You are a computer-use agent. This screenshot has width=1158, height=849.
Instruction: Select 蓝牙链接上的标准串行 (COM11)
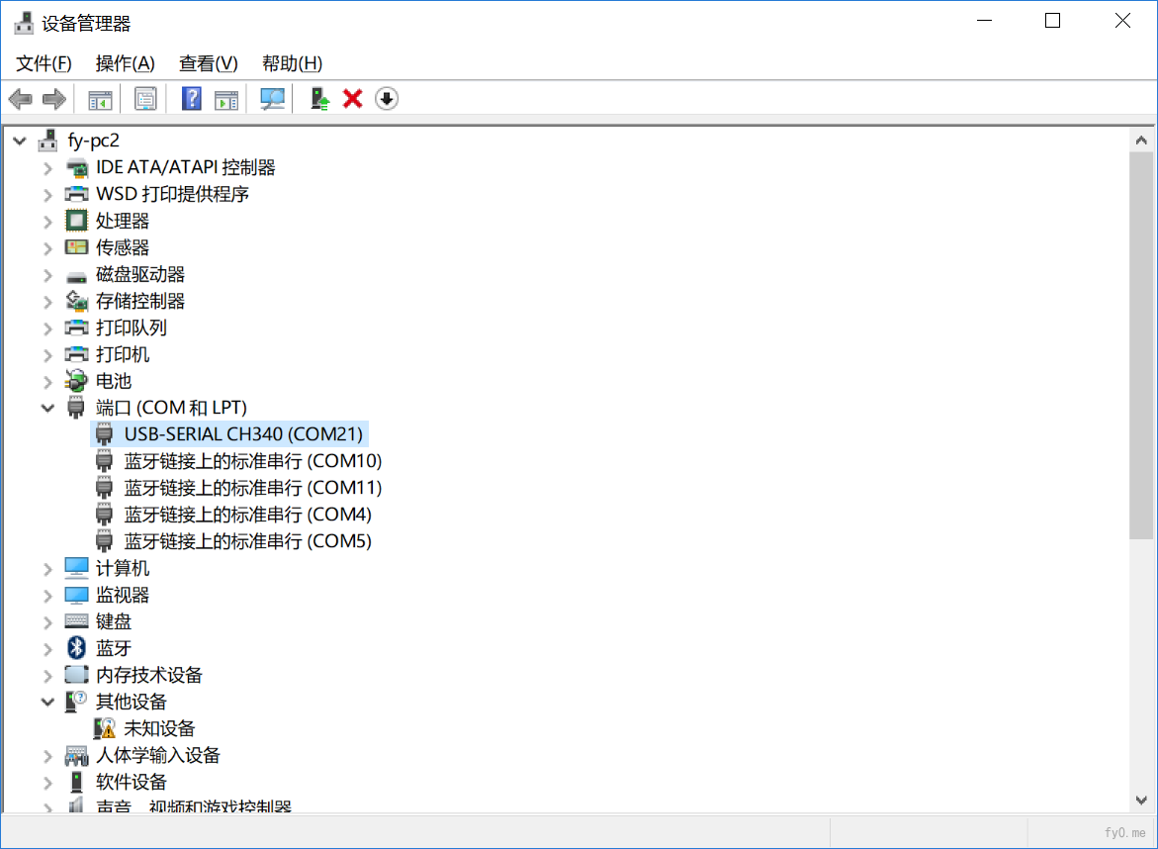(x=252, y=488)
